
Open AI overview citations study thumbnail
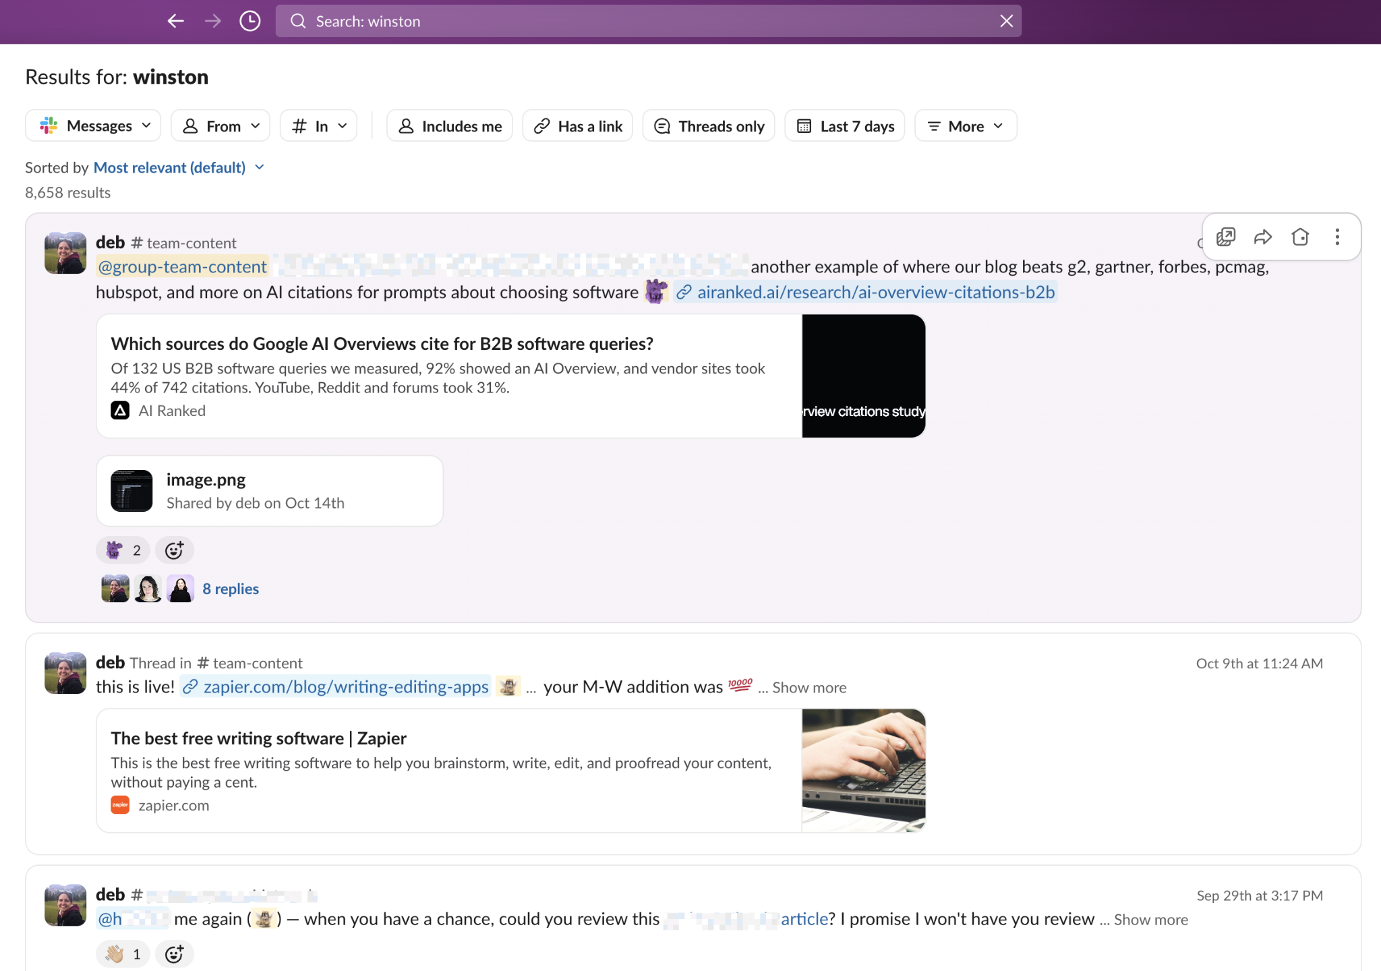[864, 376]
